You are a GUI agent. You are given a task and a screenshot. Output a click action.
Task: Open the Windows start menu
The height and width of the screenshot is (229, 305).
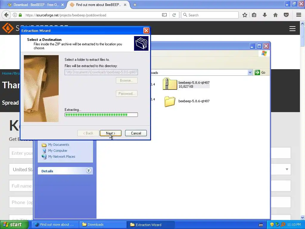(x=14, y=225)
